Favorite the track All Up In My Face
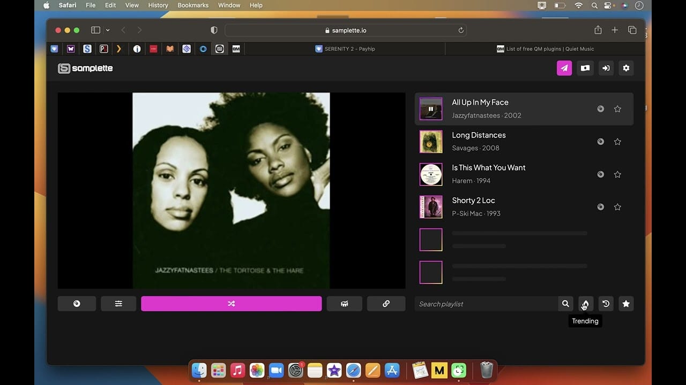This screenshot has height=385, width=686. [x=617, y=109]
